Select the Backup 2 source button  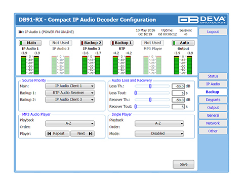[91, 43]
